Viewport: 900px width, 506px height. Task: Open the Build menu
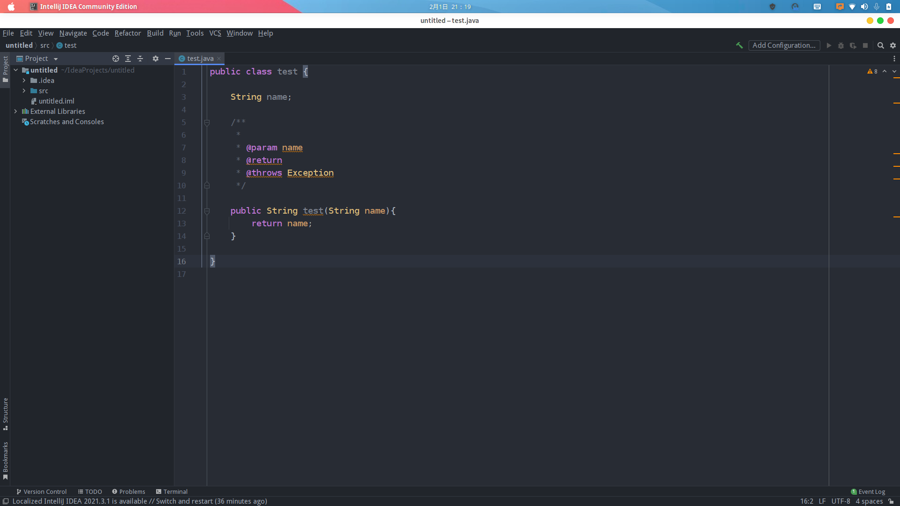coord(155,33)
